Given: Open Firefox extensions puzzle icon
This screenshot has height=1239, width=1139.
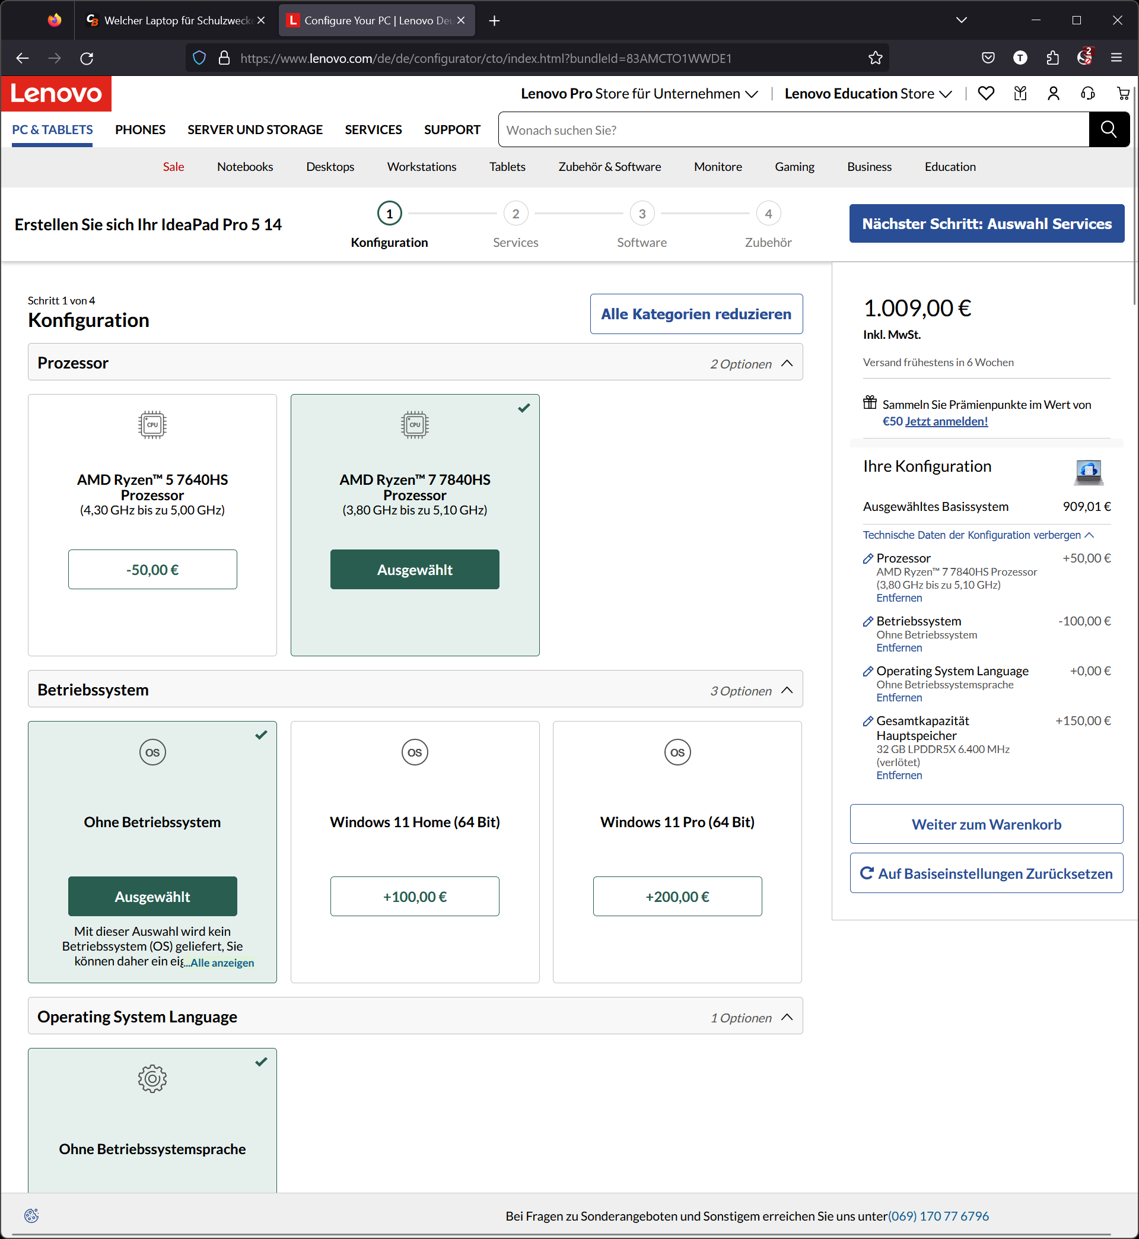Looking at the screenshot, I should (x=1053, y=58).
